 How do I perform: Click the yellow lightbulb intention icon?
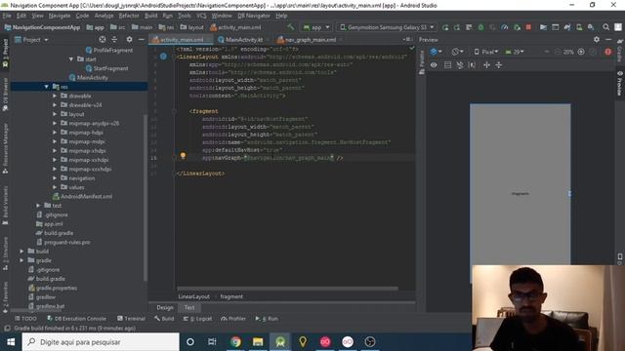pos(183,156)
